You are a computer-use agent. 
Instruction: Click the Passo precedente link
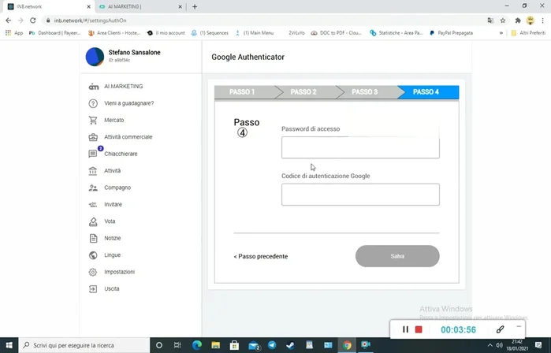(x=261, y=257)
